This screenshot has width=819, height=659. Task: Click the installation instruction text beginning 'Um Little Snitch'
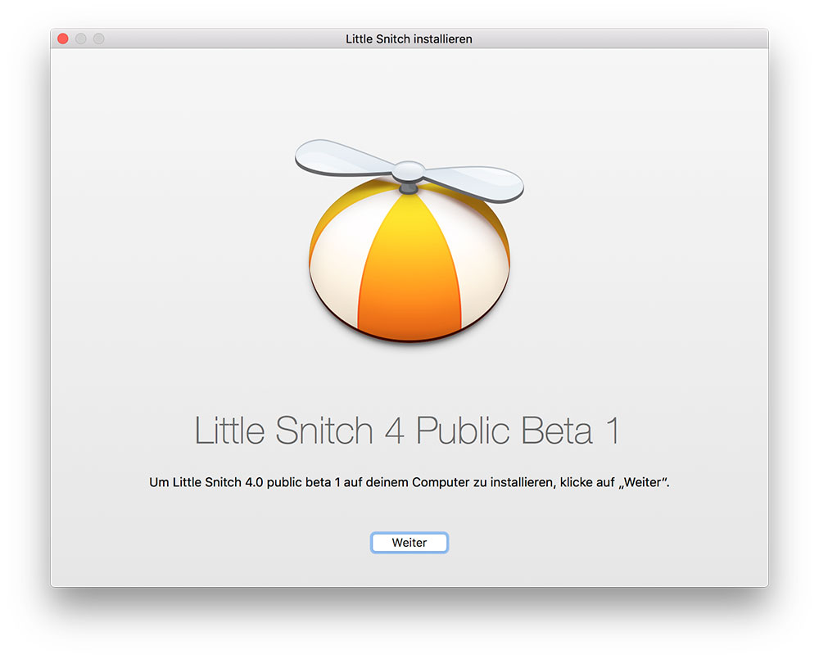point(409,482)
